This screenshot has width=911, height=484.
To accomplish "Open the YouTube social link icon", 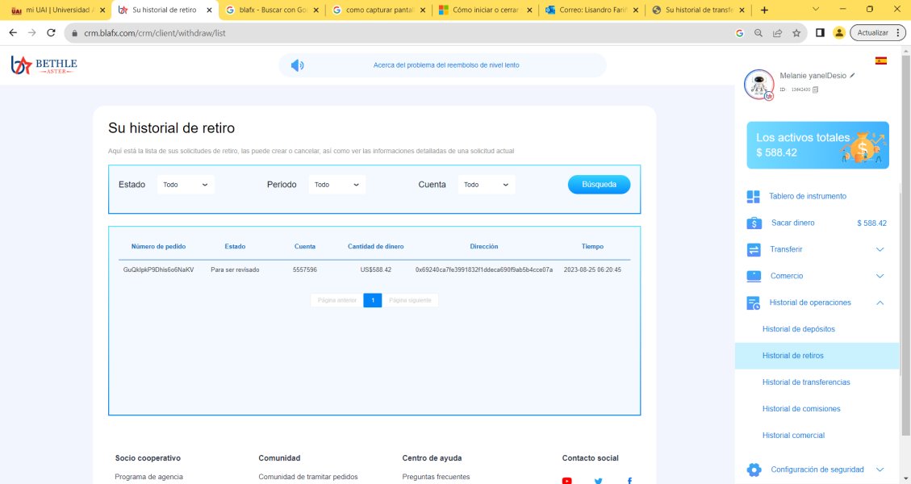I will (567, 480).
